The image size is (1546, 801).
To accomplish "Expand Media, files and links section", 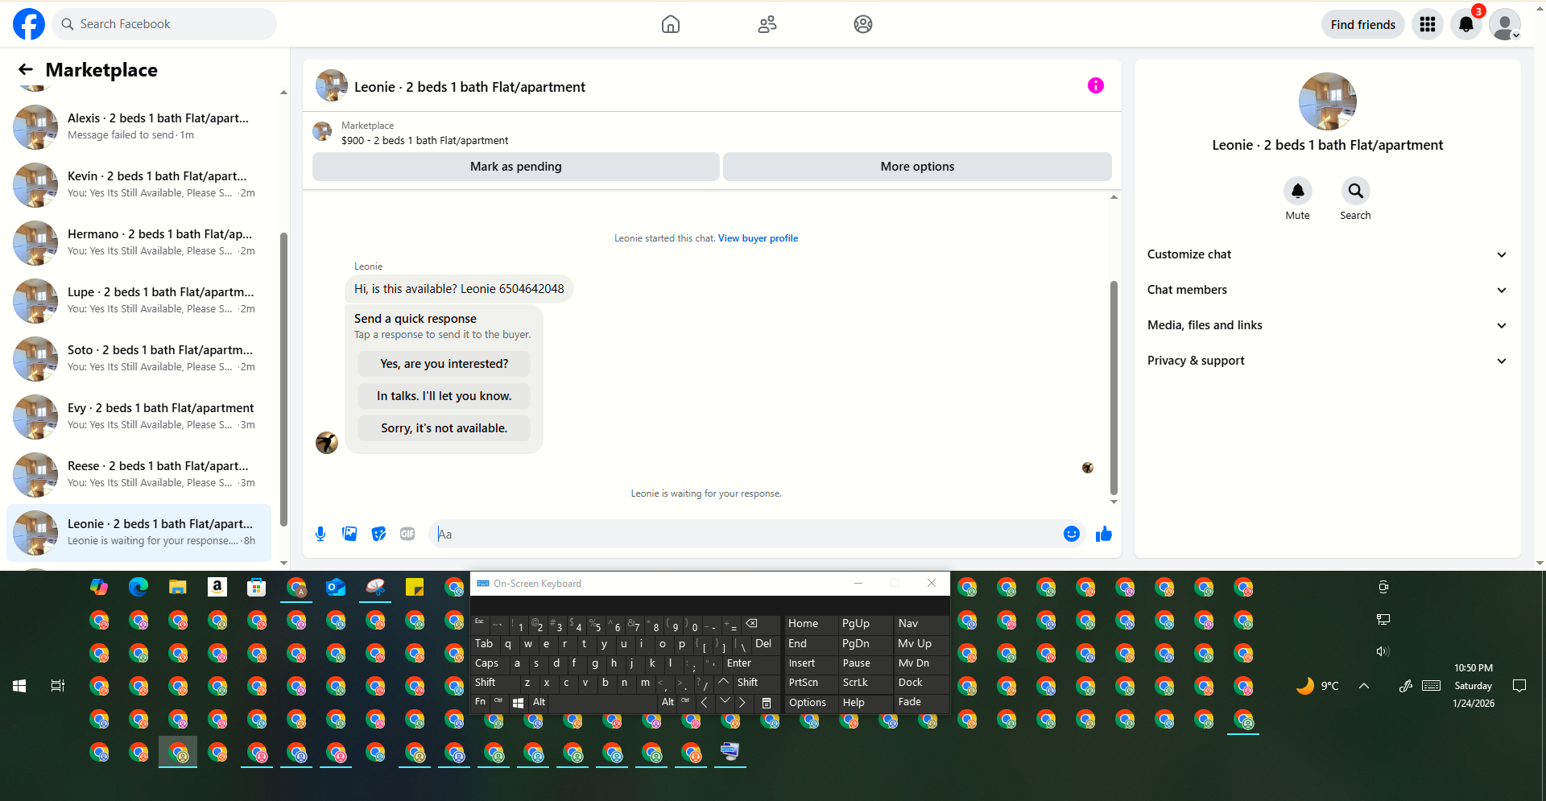I will coord(1327,325).
